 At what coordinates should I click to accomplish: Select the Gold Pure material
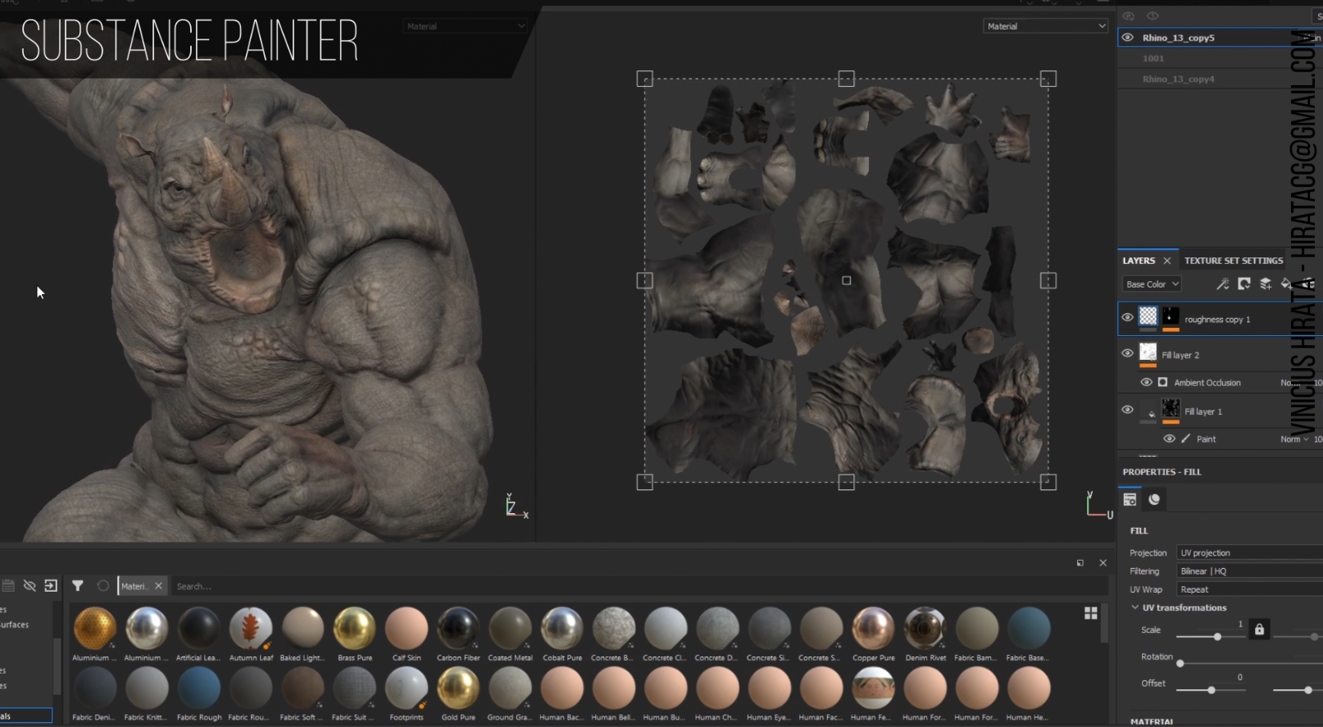pos(458,688)
